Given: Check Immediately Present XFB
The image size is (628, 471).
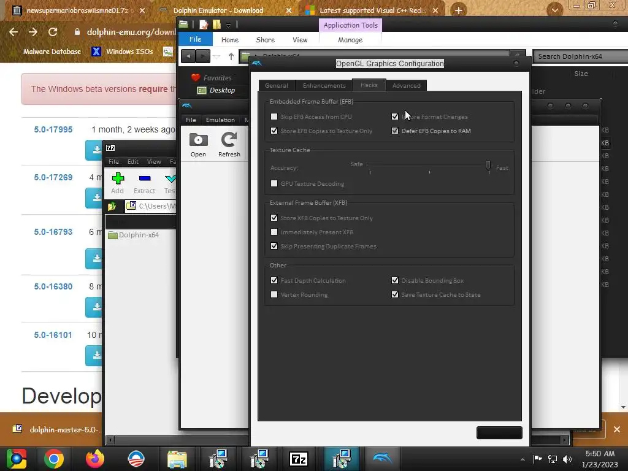Looking at the screenshot, I should [274, 232].
